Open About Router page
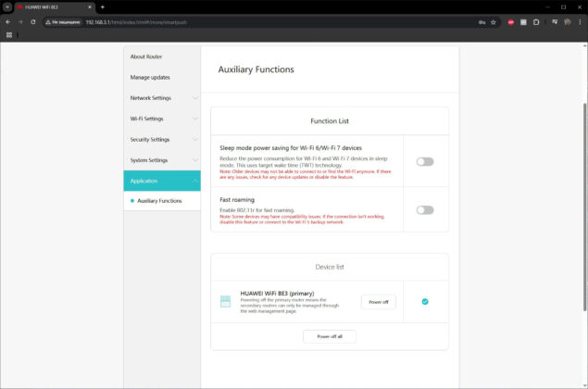The height and width of the screenshot is (389, 588). tap(162, 56)
